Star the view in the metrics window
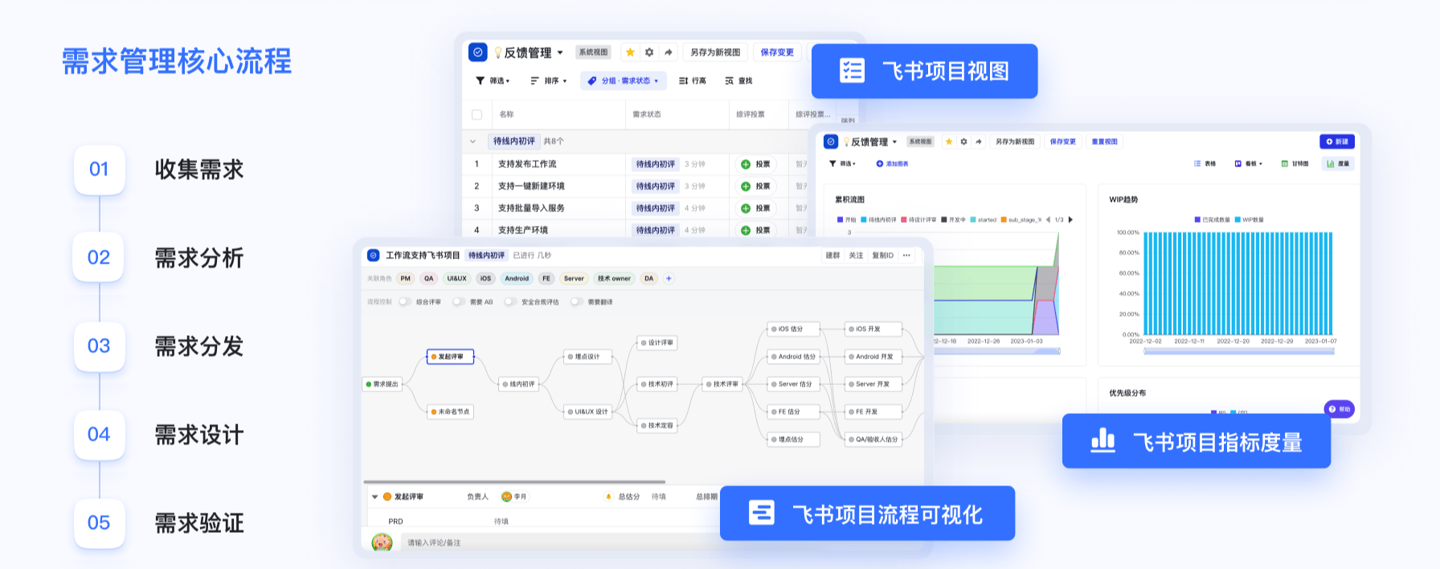This screenshot has height=569, width=1440. pos(949,141)
